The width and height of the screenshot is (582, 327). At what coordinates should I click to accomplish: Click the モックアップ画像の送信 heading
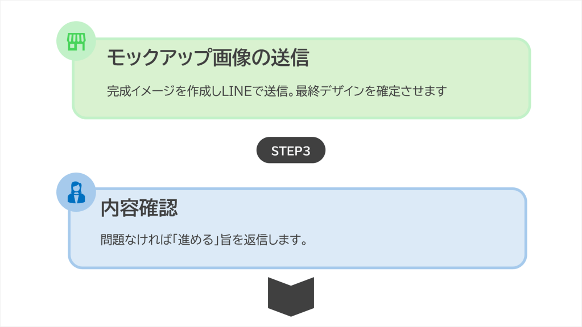pyautogui.click(x=207, y=58)
